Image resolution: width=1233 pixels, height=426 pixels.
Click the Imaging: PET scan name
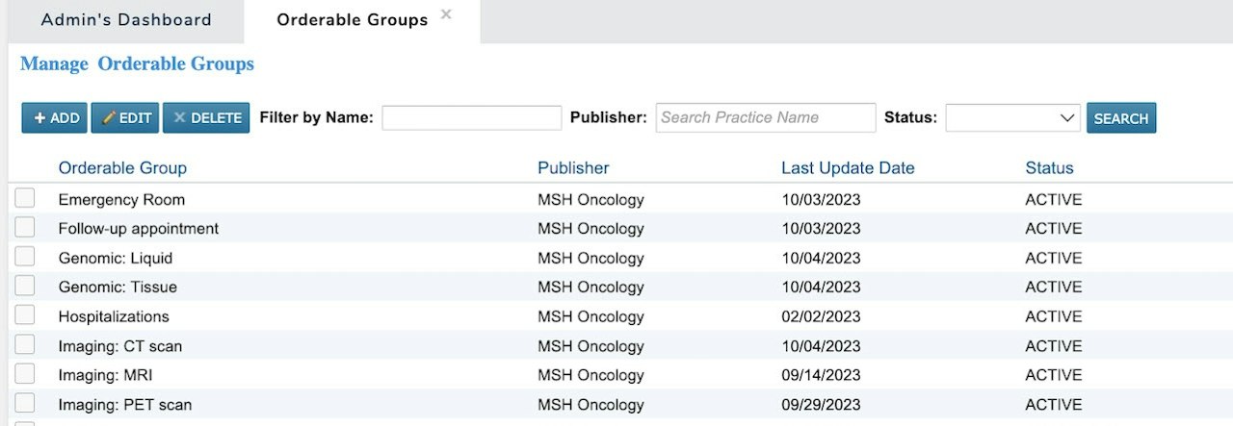pyautogui.click(x=125, y=405)
